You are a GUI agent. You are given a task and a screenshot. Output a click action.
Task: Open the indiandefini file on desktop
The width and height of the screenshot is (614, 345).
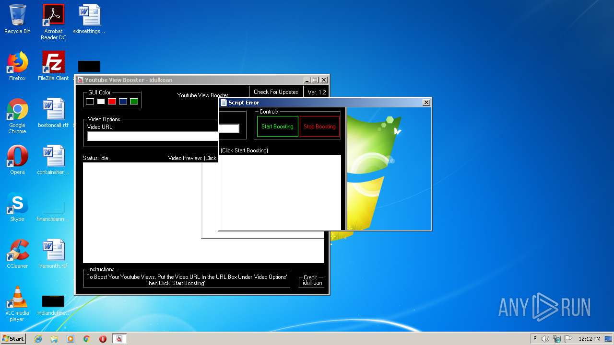pos(53,304)
